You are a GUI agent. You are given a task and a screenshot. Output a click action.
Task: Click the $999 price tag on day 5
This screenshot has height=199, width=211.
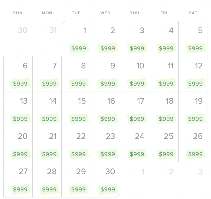(x=196, y=48)
